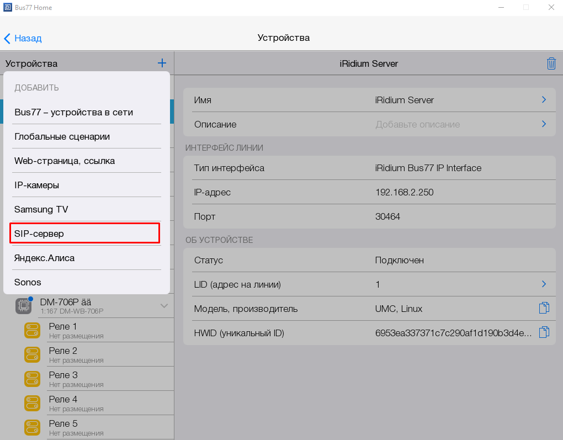The width and height of the screenshot is (563, 440).
Task: Click the Реле 3 relay icon
Action: [33, 379]
